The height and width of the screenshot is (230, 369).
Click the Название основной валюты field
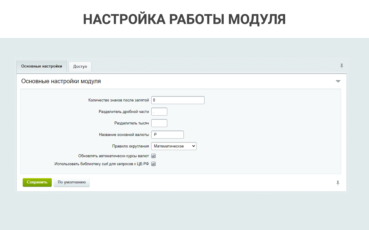tap(167, 135)
